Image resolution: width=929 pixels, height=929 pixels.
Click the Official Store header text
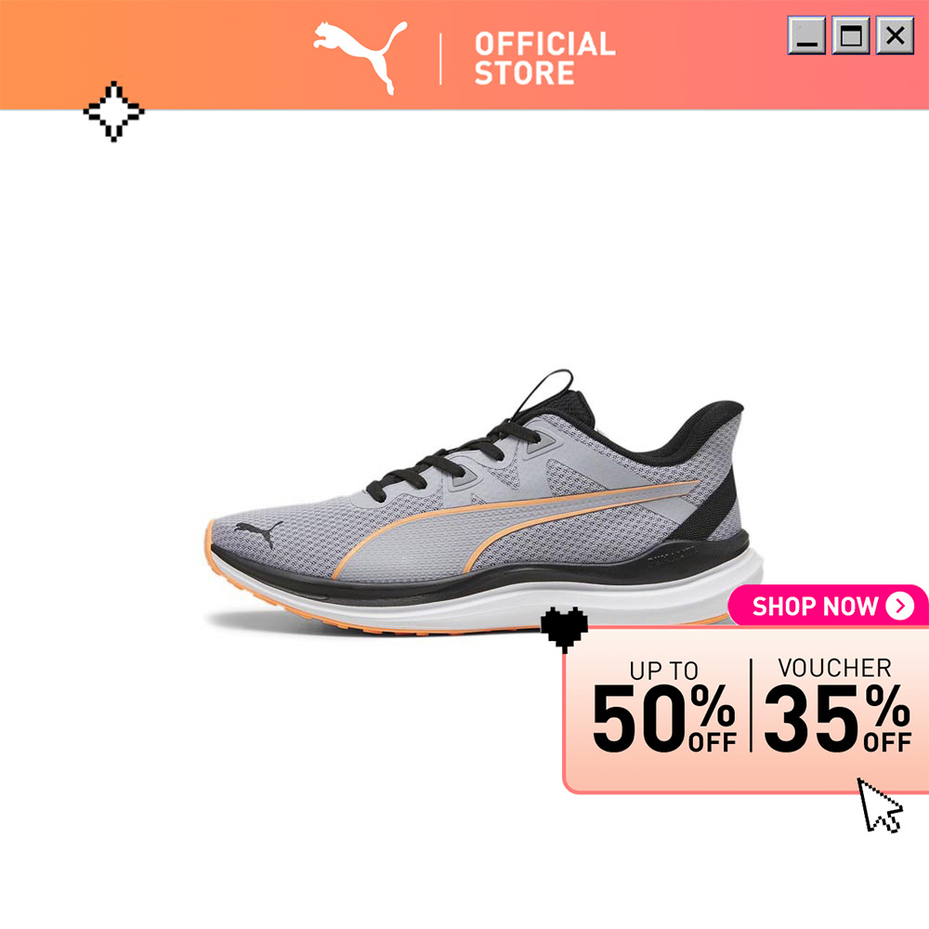tap(544, 58)
